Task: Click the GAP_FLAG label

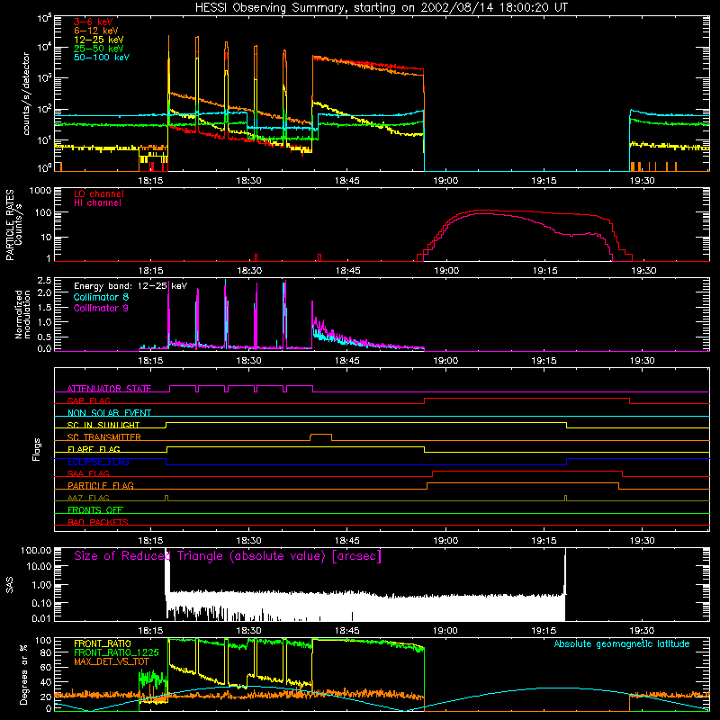Action: (88, 400)
